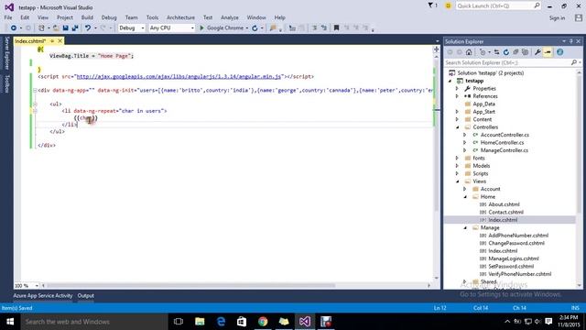The width and height of the screenshot is (586, 330).
Task: Collapse the div element in code editor
Action: pos(35,90)
